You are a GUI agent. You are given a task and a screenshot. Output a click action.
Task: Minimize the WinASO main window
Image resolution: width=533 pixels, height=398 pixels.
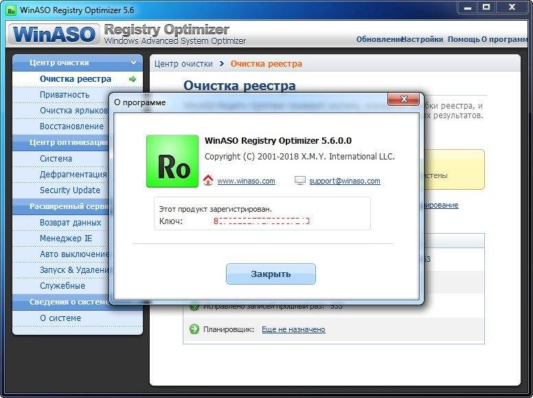[468, 8]
